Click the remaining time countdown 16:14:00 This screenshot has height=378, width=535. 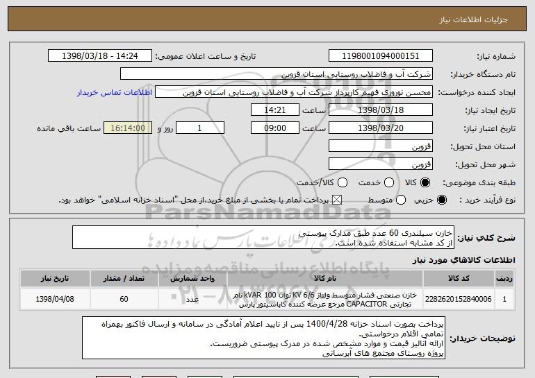click(x=128, y=128)
